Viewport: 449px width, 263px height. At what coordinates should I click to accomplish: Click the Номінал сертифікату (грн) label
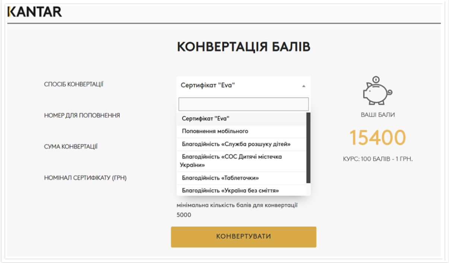85,178
